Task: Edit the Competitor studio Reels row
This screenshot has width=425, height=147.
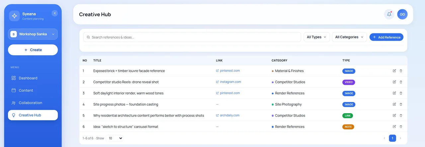Action: pos(394,82)
